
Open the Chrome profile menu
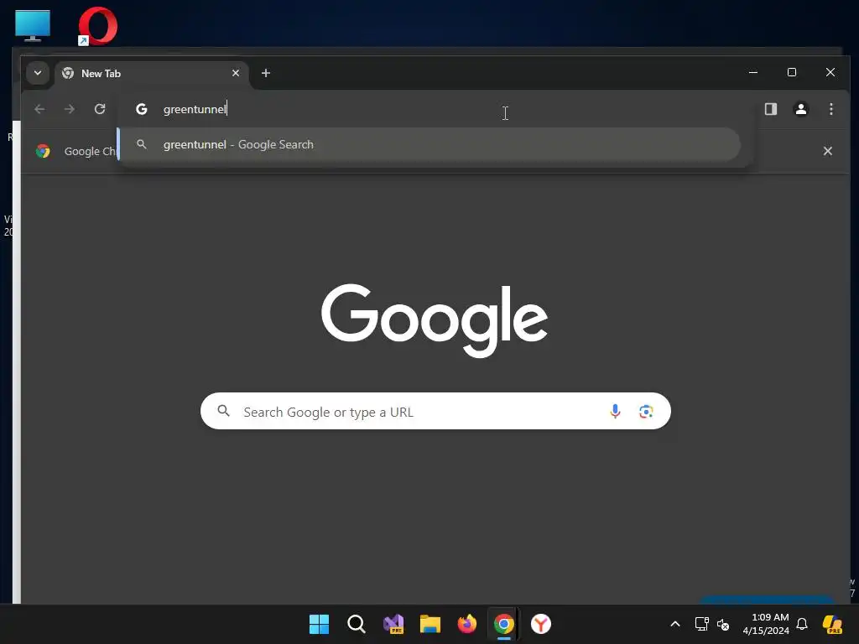pos(801,109)
